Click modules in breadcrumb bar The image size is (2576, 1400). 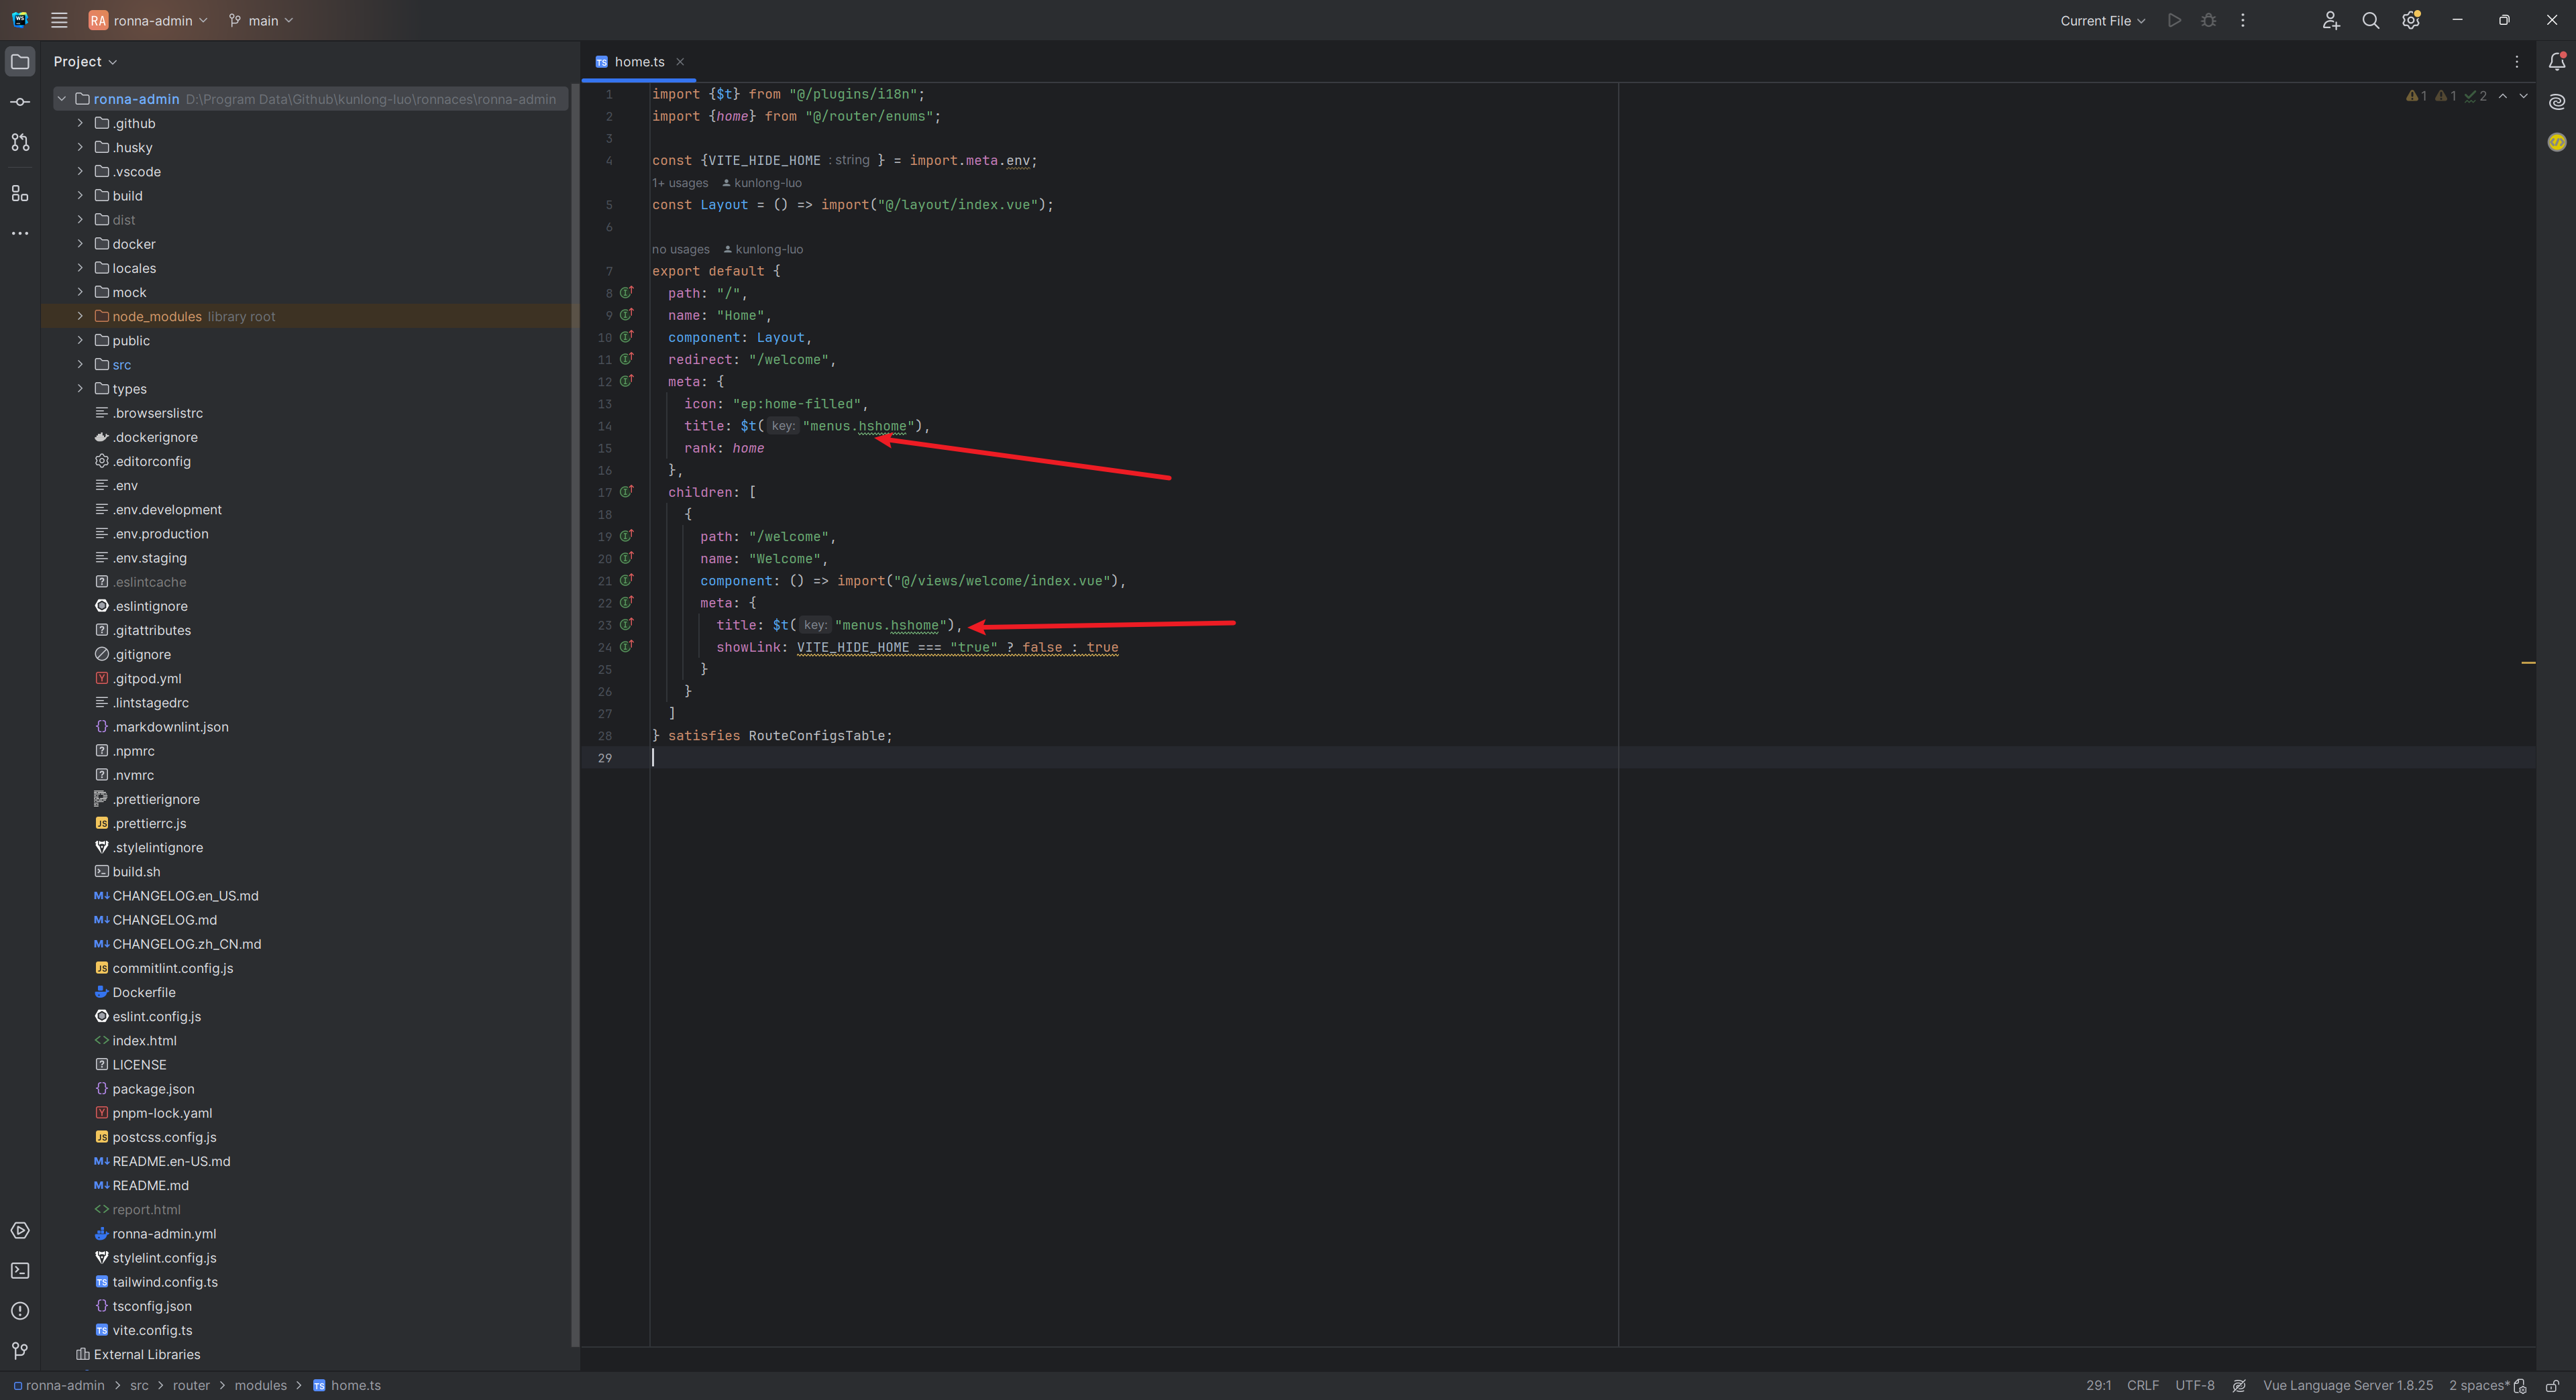(260, 1385)
